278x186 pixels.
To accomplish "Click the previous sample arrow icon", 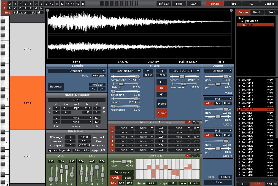I will pos(93,88).
